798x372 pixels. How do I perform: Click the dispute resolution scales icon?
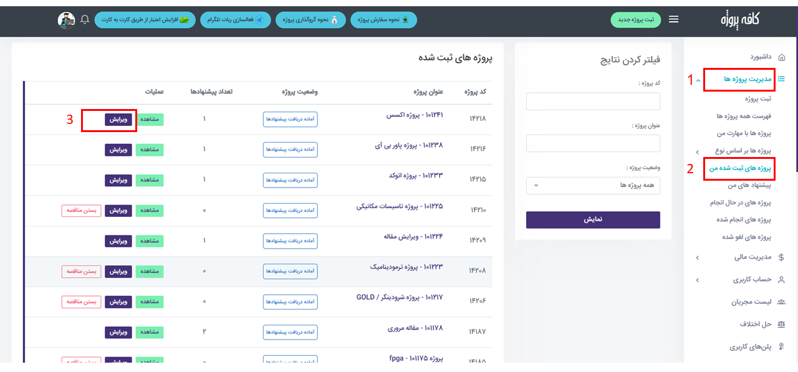(782, 324)
